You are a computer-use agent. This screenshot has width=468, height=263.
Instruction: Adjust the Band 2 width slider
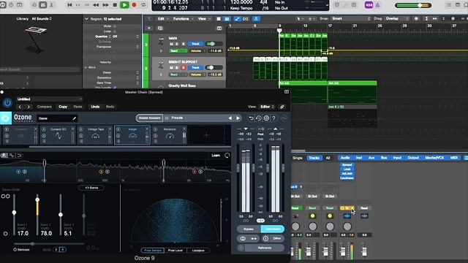(37, 199)
